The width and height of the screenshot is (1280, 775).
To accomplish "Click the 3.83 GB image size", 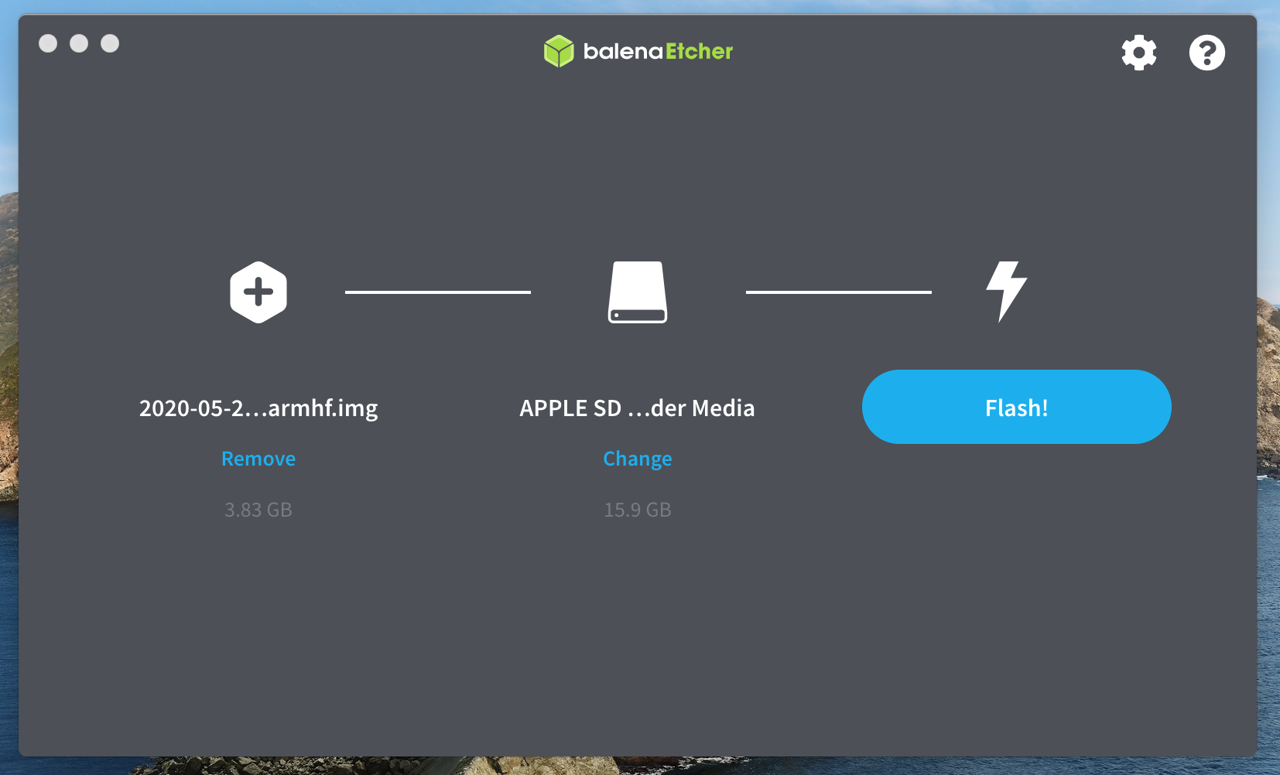I will pos(258,510).
